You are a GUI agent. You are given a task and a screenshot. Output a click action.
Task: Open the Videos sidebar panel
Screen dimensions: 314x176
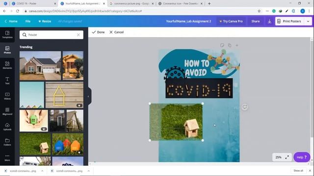click(x=7, y=96)
